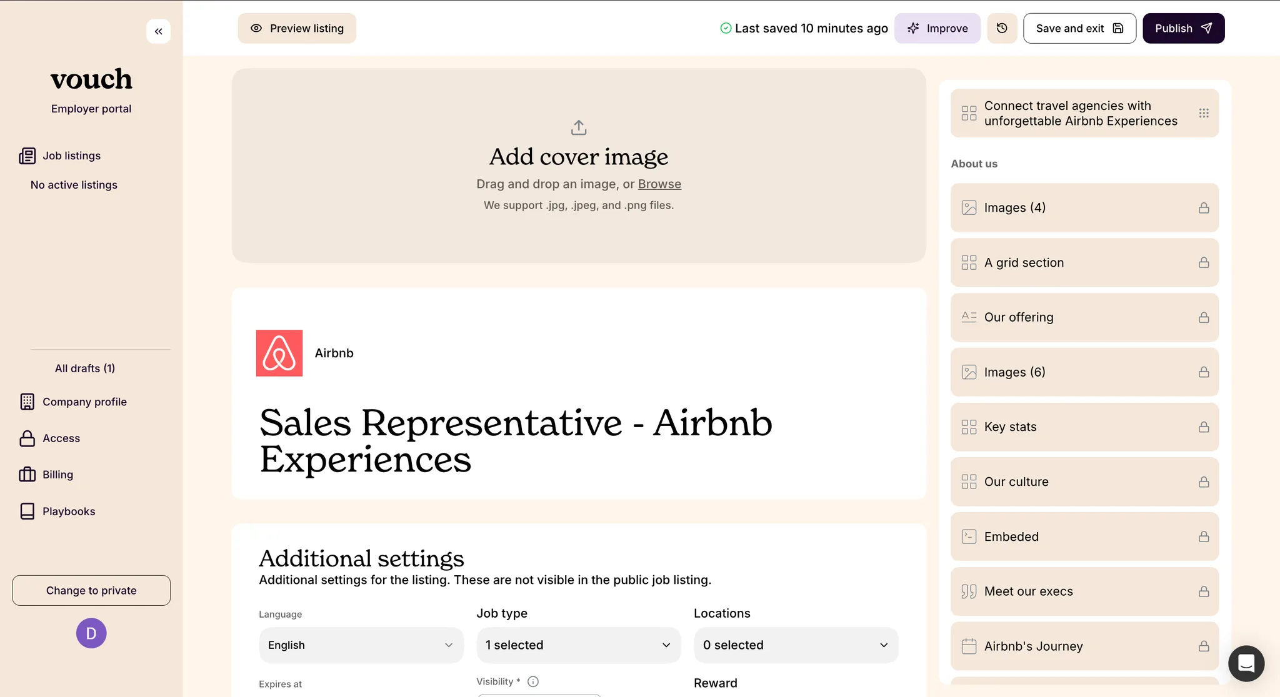Open the Language dropdown showing English
Image resolution: width=1280 pixels, height=697 pixels.
point(361,645)
